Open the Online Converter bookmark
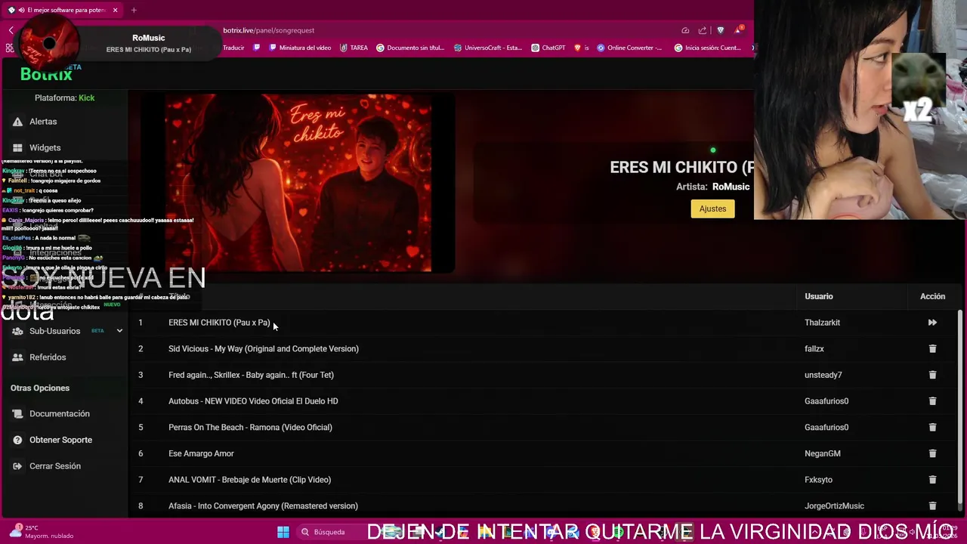Screen dimensions: 967x544 [629, 48]
